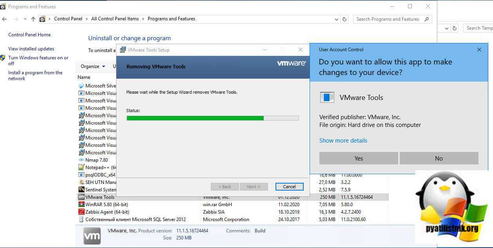Expand the address bar history dropdown
493x248 pixels.
tap(337, 19)
